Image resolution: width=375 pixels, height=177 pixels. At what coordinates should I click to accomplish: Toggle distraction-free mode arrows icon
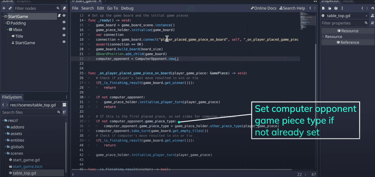point(315,1)
